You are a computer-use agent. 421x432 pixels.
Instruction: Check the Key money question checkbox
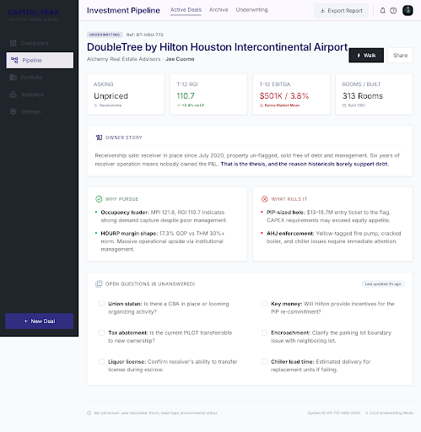264,304
